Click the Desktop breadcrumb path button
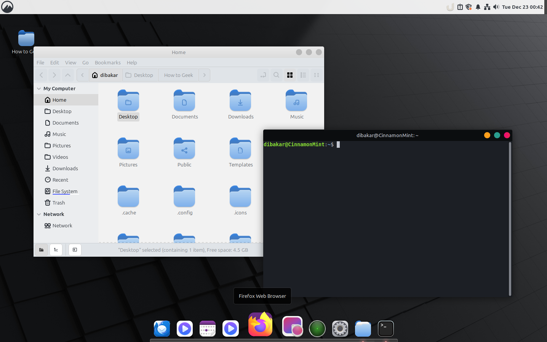The image size is (547, 342). (x=139, y=75)
